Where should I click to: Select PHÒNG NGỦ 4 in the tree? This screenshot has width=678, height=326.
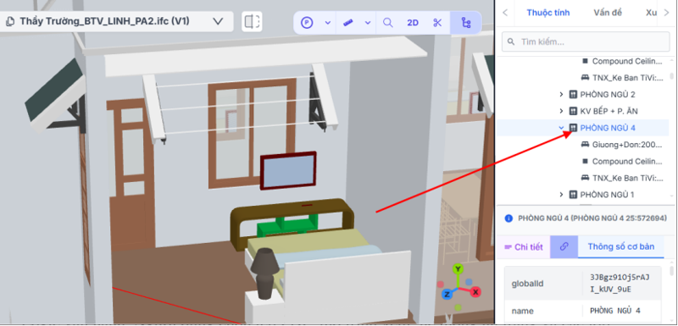[x=608, y=128]
